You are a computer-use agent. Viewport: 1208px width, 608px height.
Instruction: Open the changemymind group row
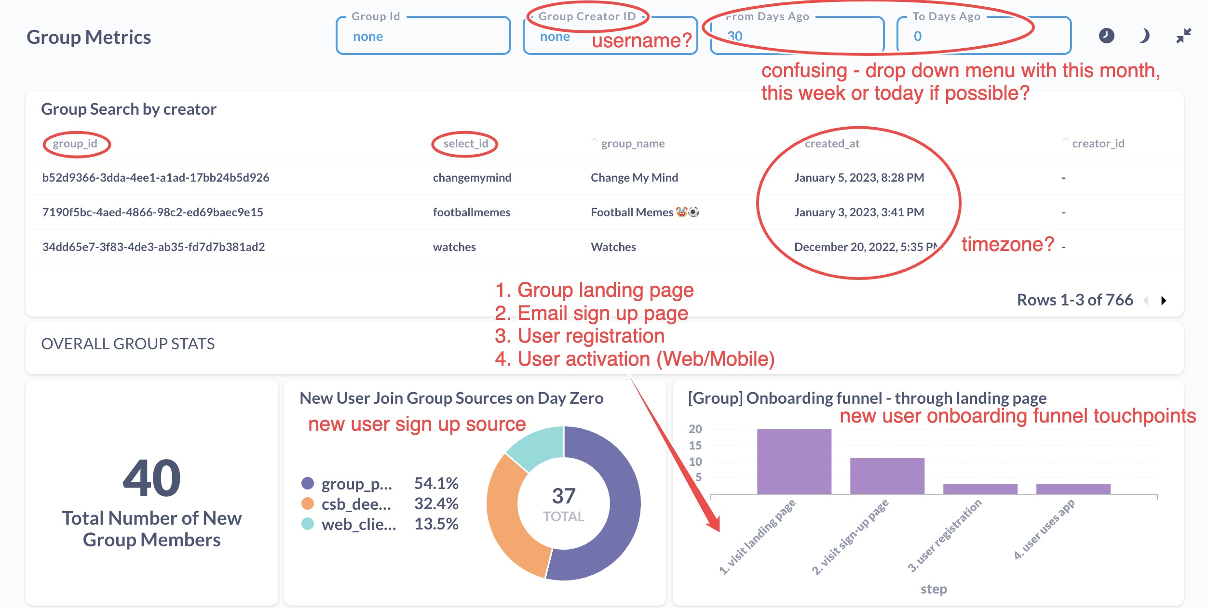[472, 178]
